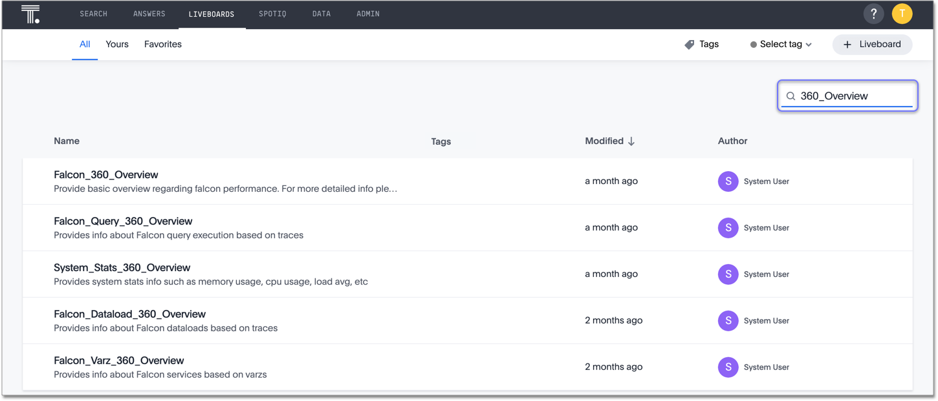Click the ThoughtSpot logo icon

(30, 13)
